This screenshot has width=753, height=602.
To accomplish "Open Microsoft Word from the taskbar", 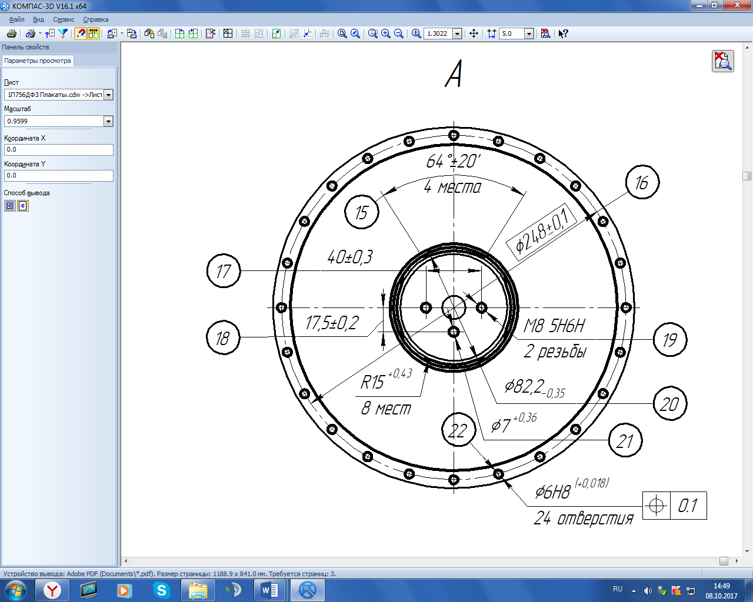I will [x=270, y=590].
